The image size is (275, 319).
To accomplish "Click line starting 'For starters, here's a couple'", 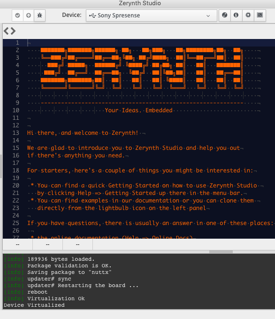I will (140, 171).
